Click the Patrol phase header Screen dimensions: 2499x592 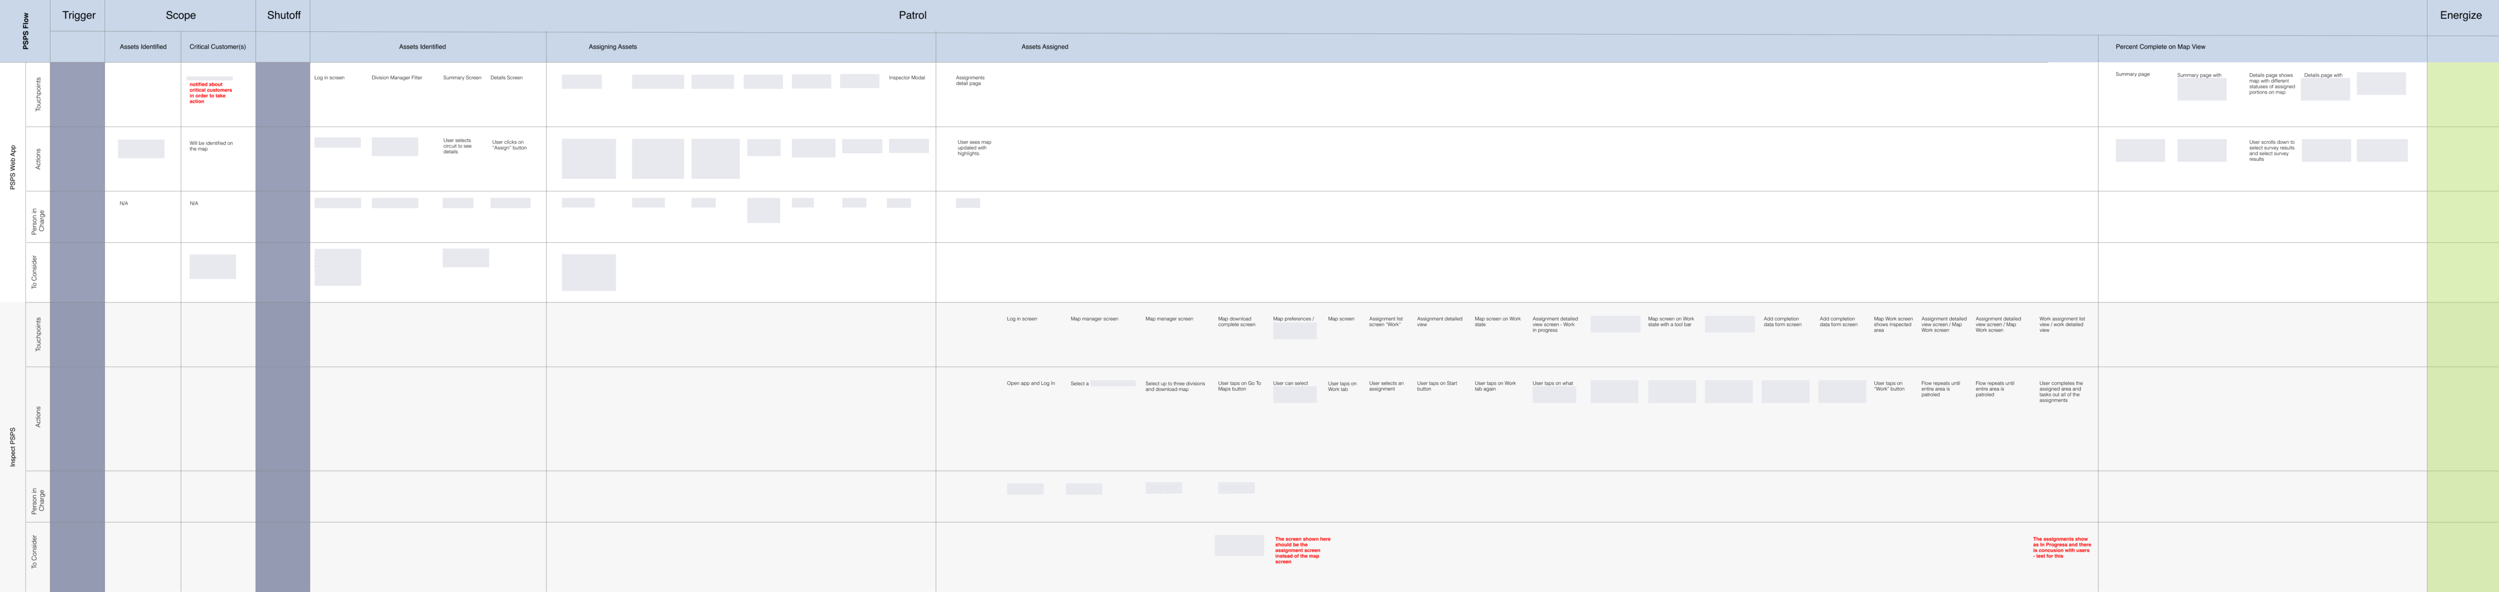click(x=912, y=15)
